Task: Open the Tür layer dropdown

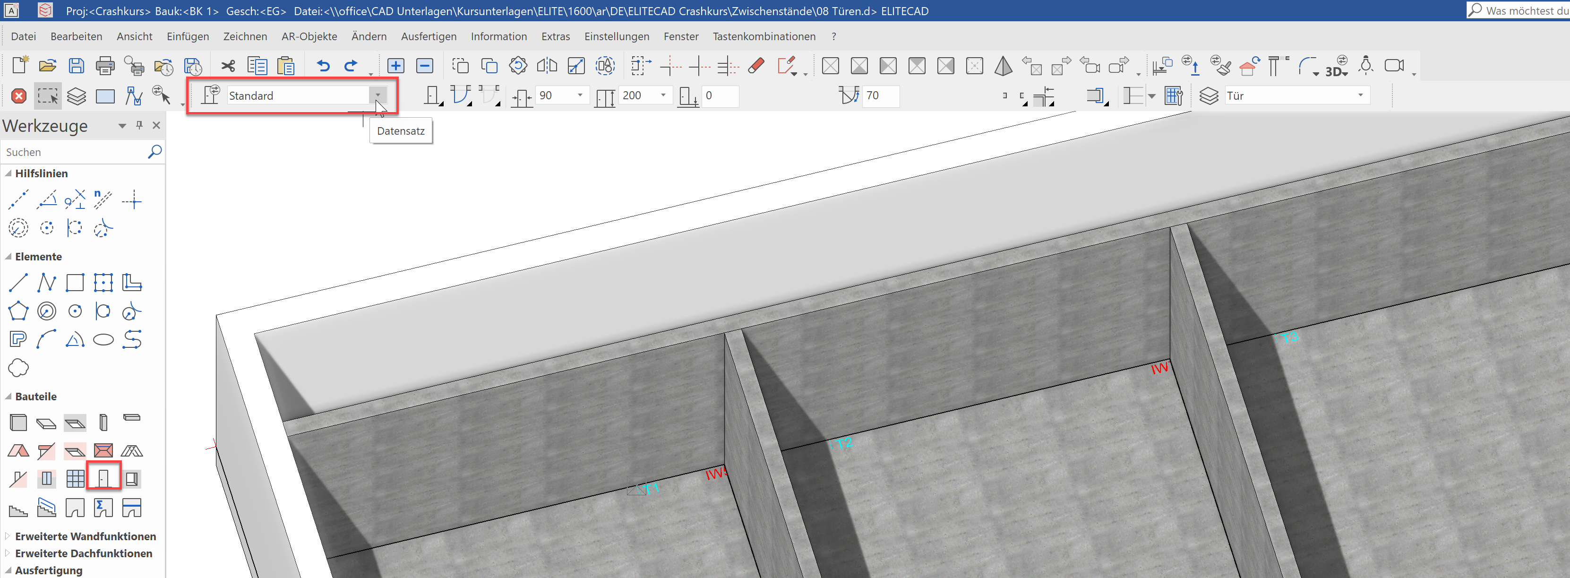Action: (x=1360, y=95)
